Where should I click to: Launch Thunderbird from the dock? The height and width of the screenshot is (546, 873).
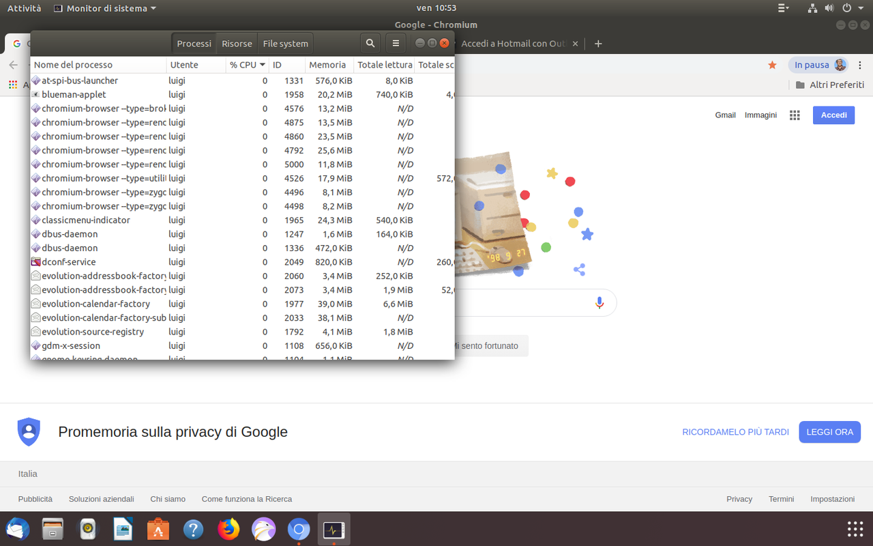tap(18, 529)
